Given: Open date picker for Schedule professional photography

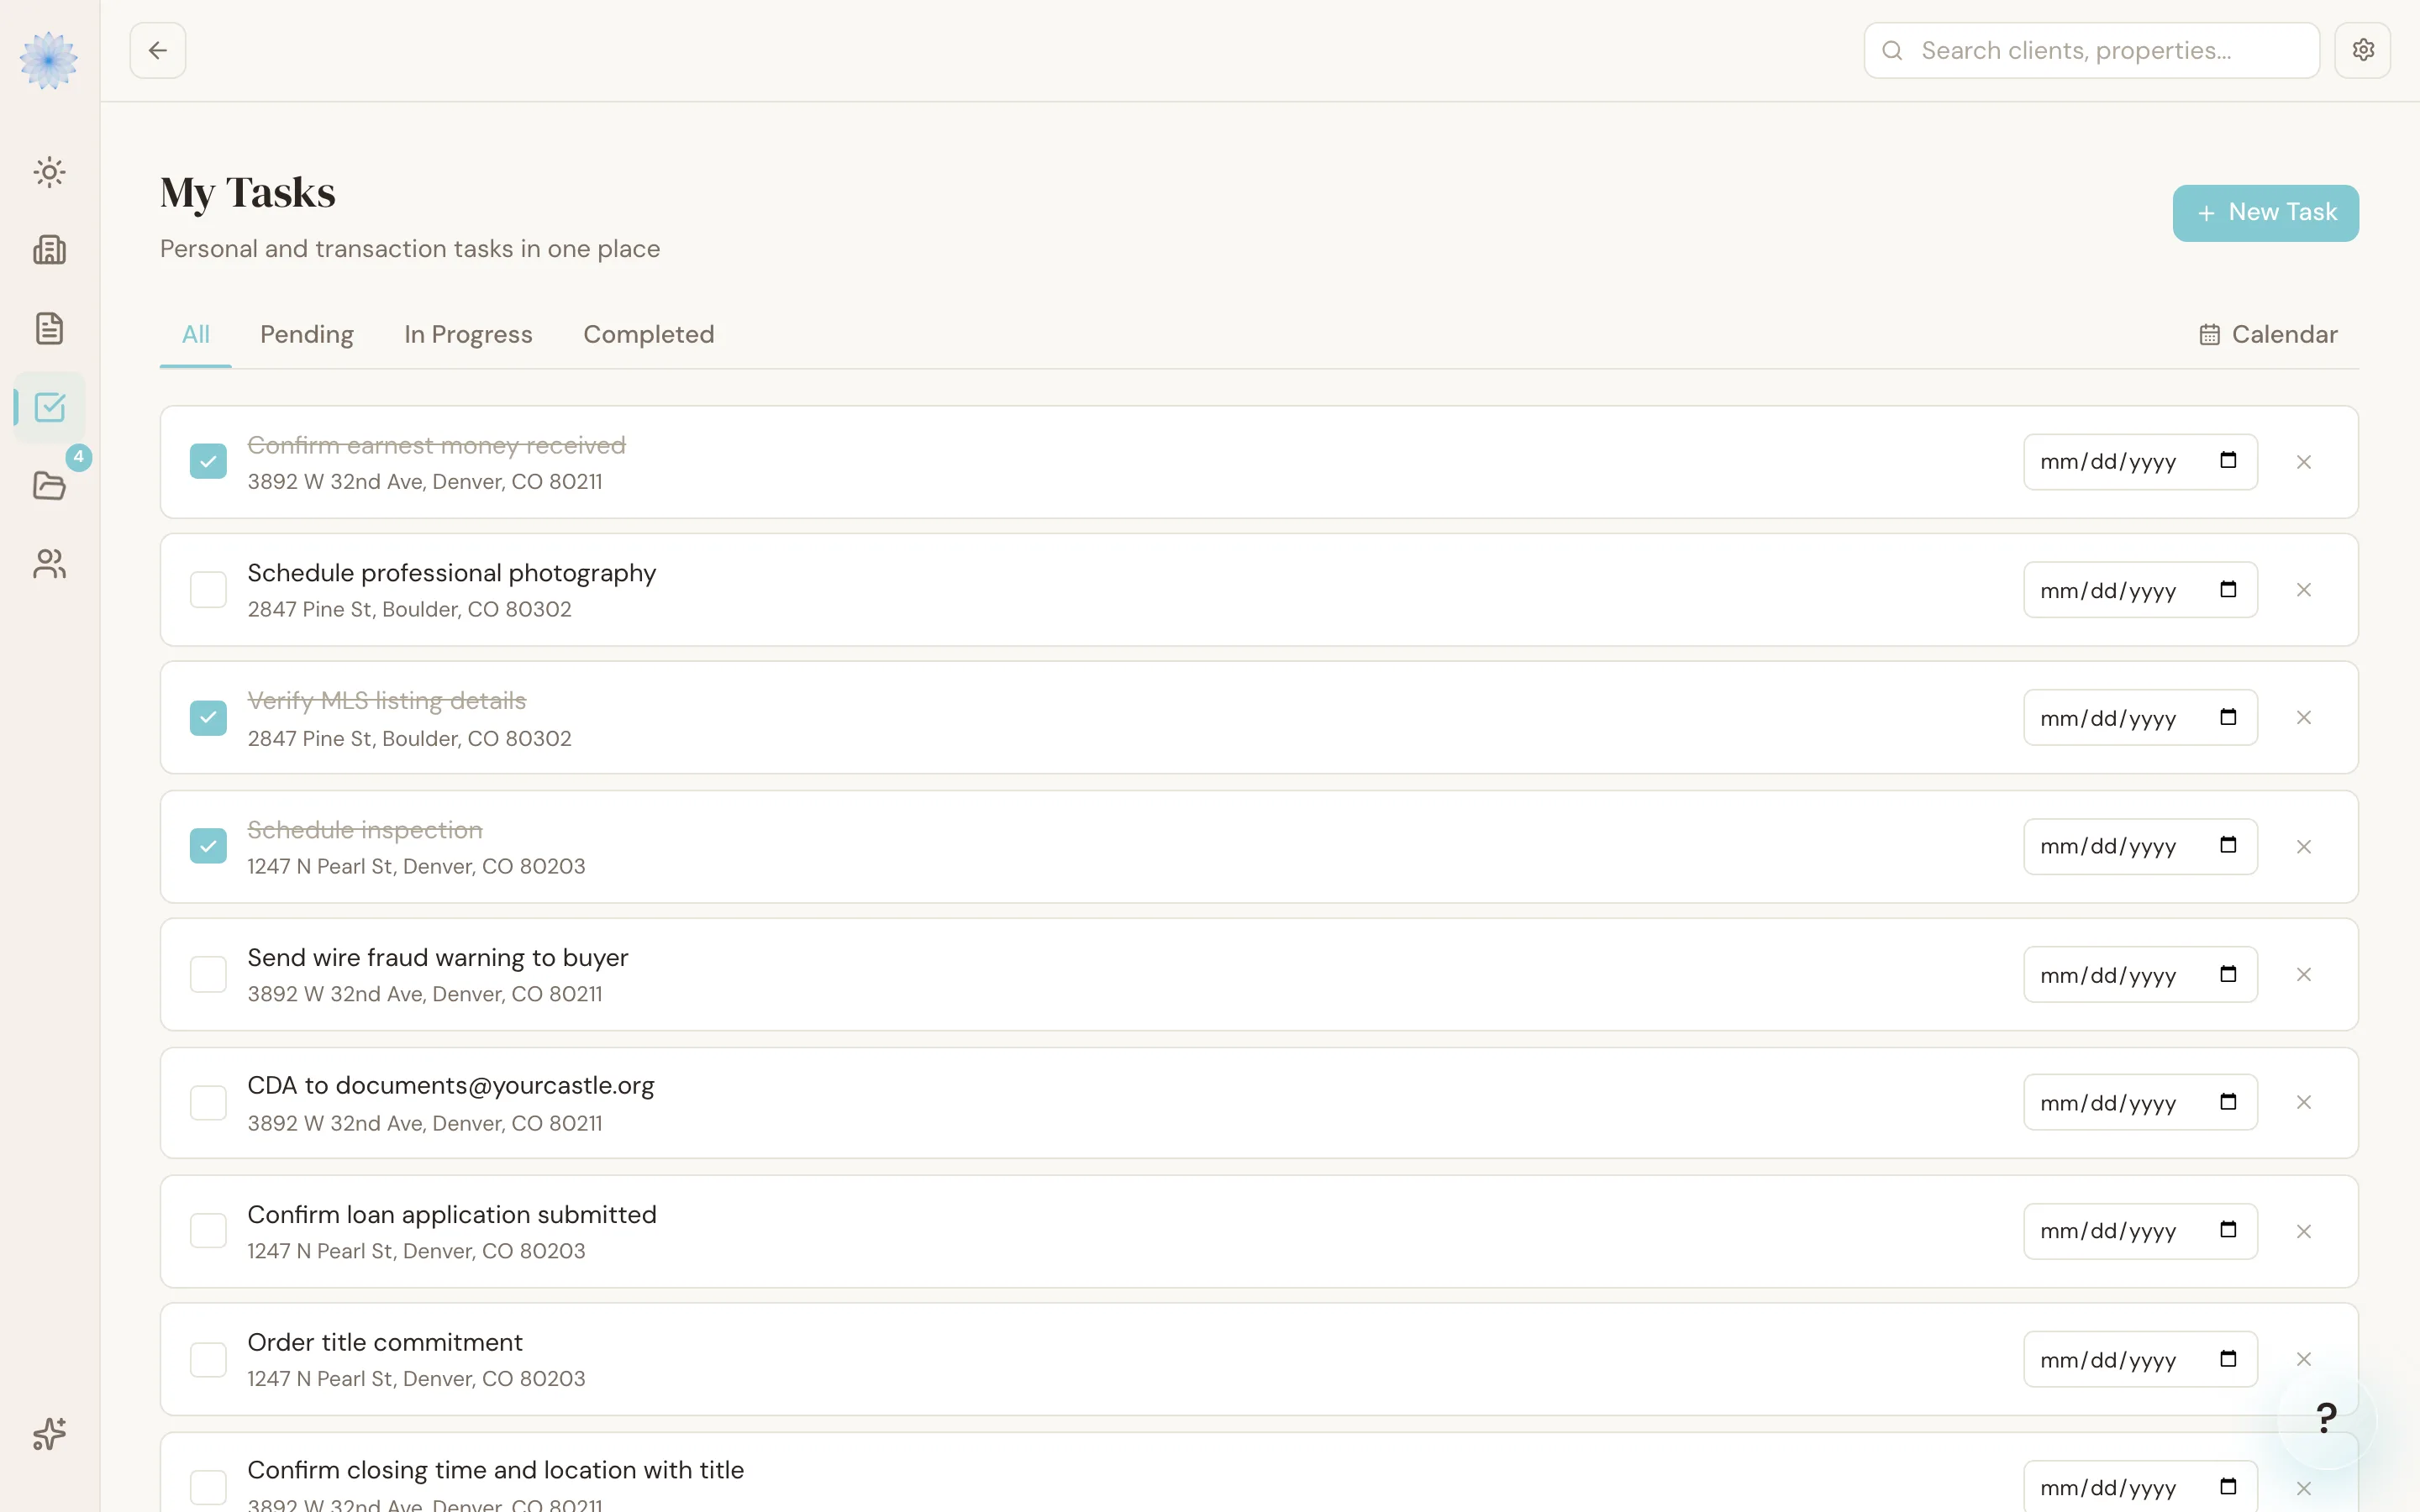Looking at the screenshot, I should pos(2228,590).
